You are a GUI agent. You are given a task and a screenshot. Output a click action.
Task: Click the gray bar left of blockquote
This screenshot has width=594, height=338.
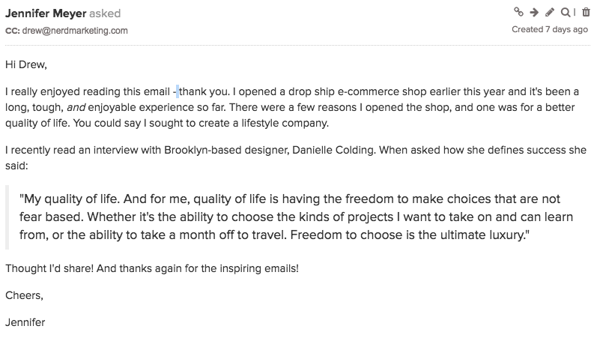(7, 217)
